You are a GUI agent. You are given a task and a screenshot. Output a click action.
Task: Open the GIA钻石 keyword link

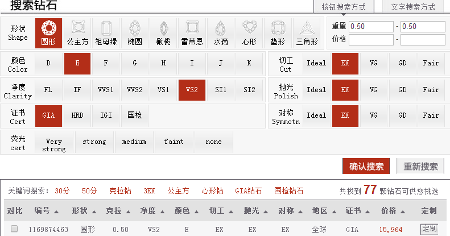click(x=248, y=191)
